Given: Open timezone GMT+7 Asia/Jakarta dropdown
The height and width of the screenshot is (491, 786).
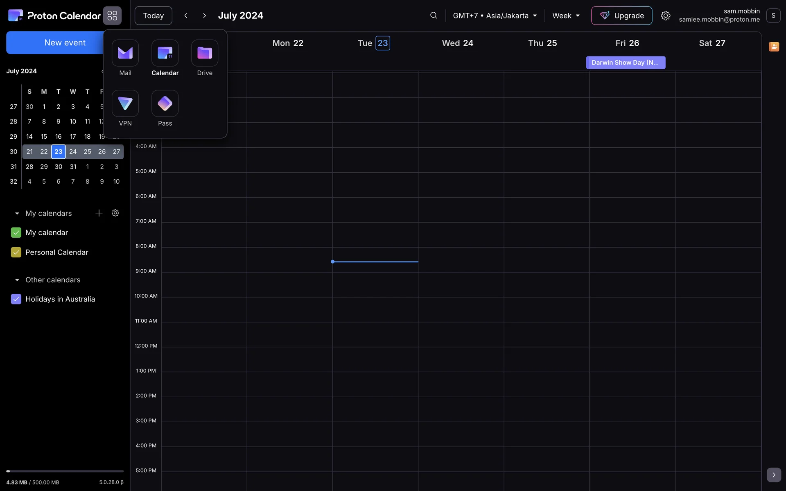Looking at the screenshot, I should click(x=495, y=16).
